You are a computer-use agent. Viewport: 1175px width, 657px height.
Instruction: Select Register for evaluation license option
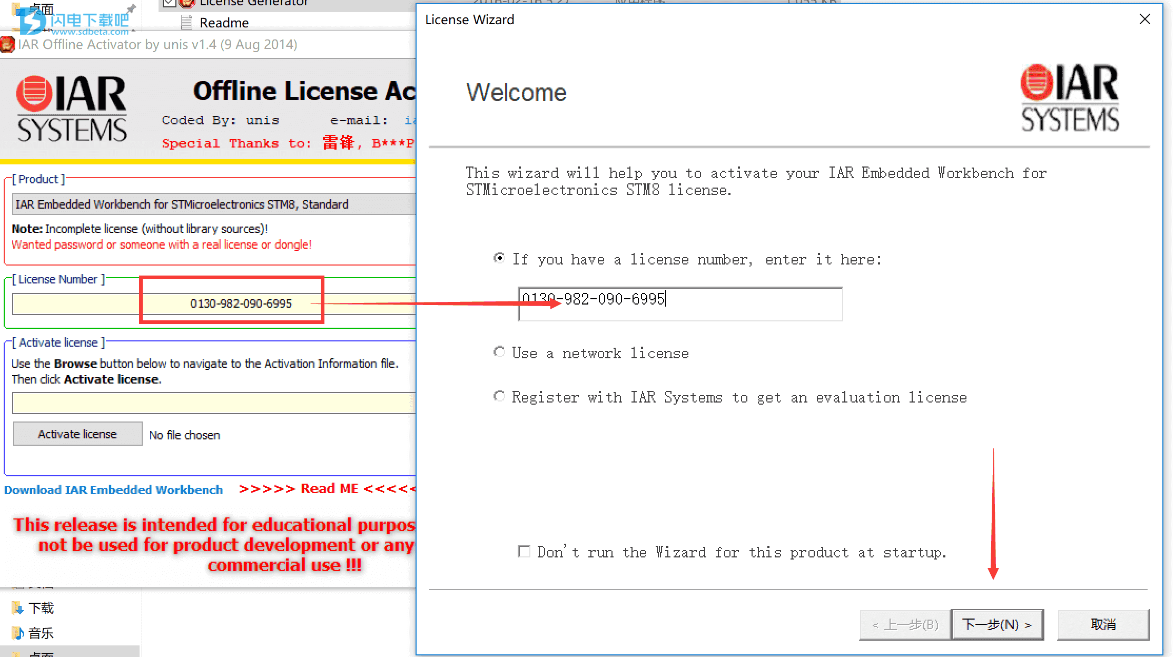(499, 396)
